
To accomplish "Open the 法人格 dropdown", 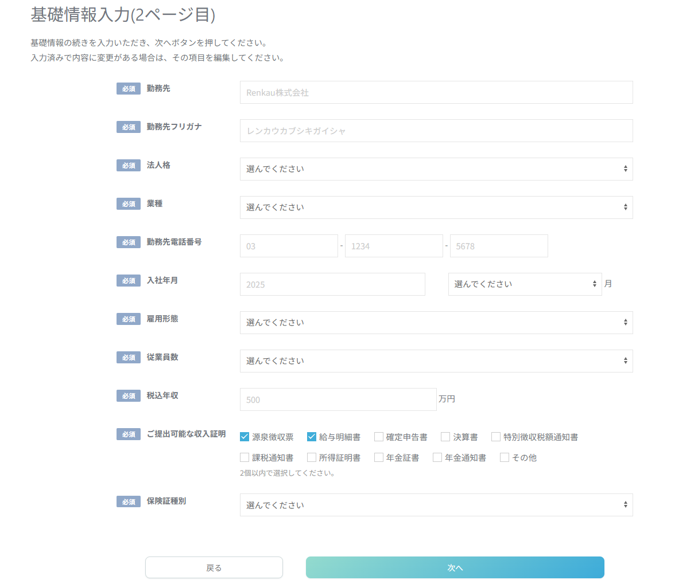I will (x=436, y=169).
